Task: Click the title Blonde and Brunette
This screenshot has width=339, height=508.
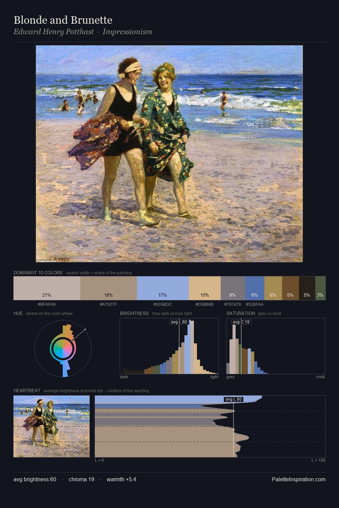Action: click(63, 20)
